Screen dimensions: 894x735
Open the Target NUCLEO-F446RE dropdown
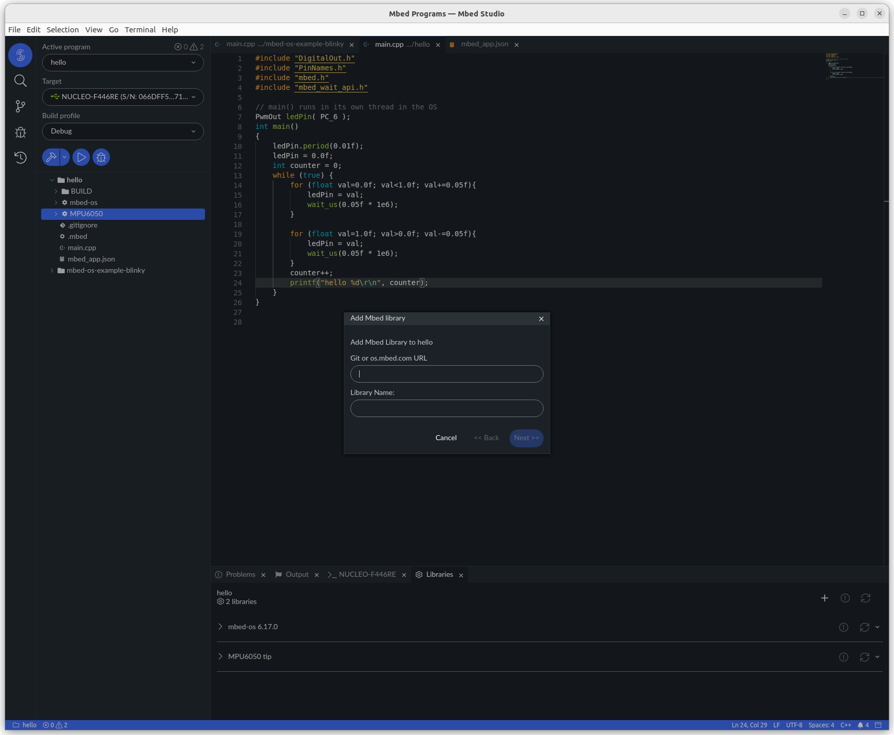point(123,97)
